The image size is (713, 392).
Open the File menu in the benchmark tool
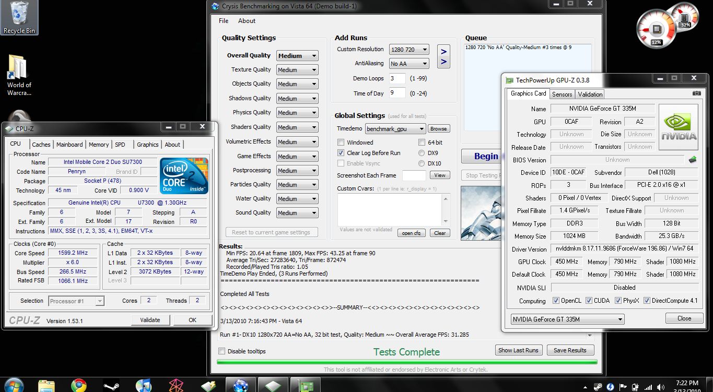pyautogui.click(x=224, y=21)
